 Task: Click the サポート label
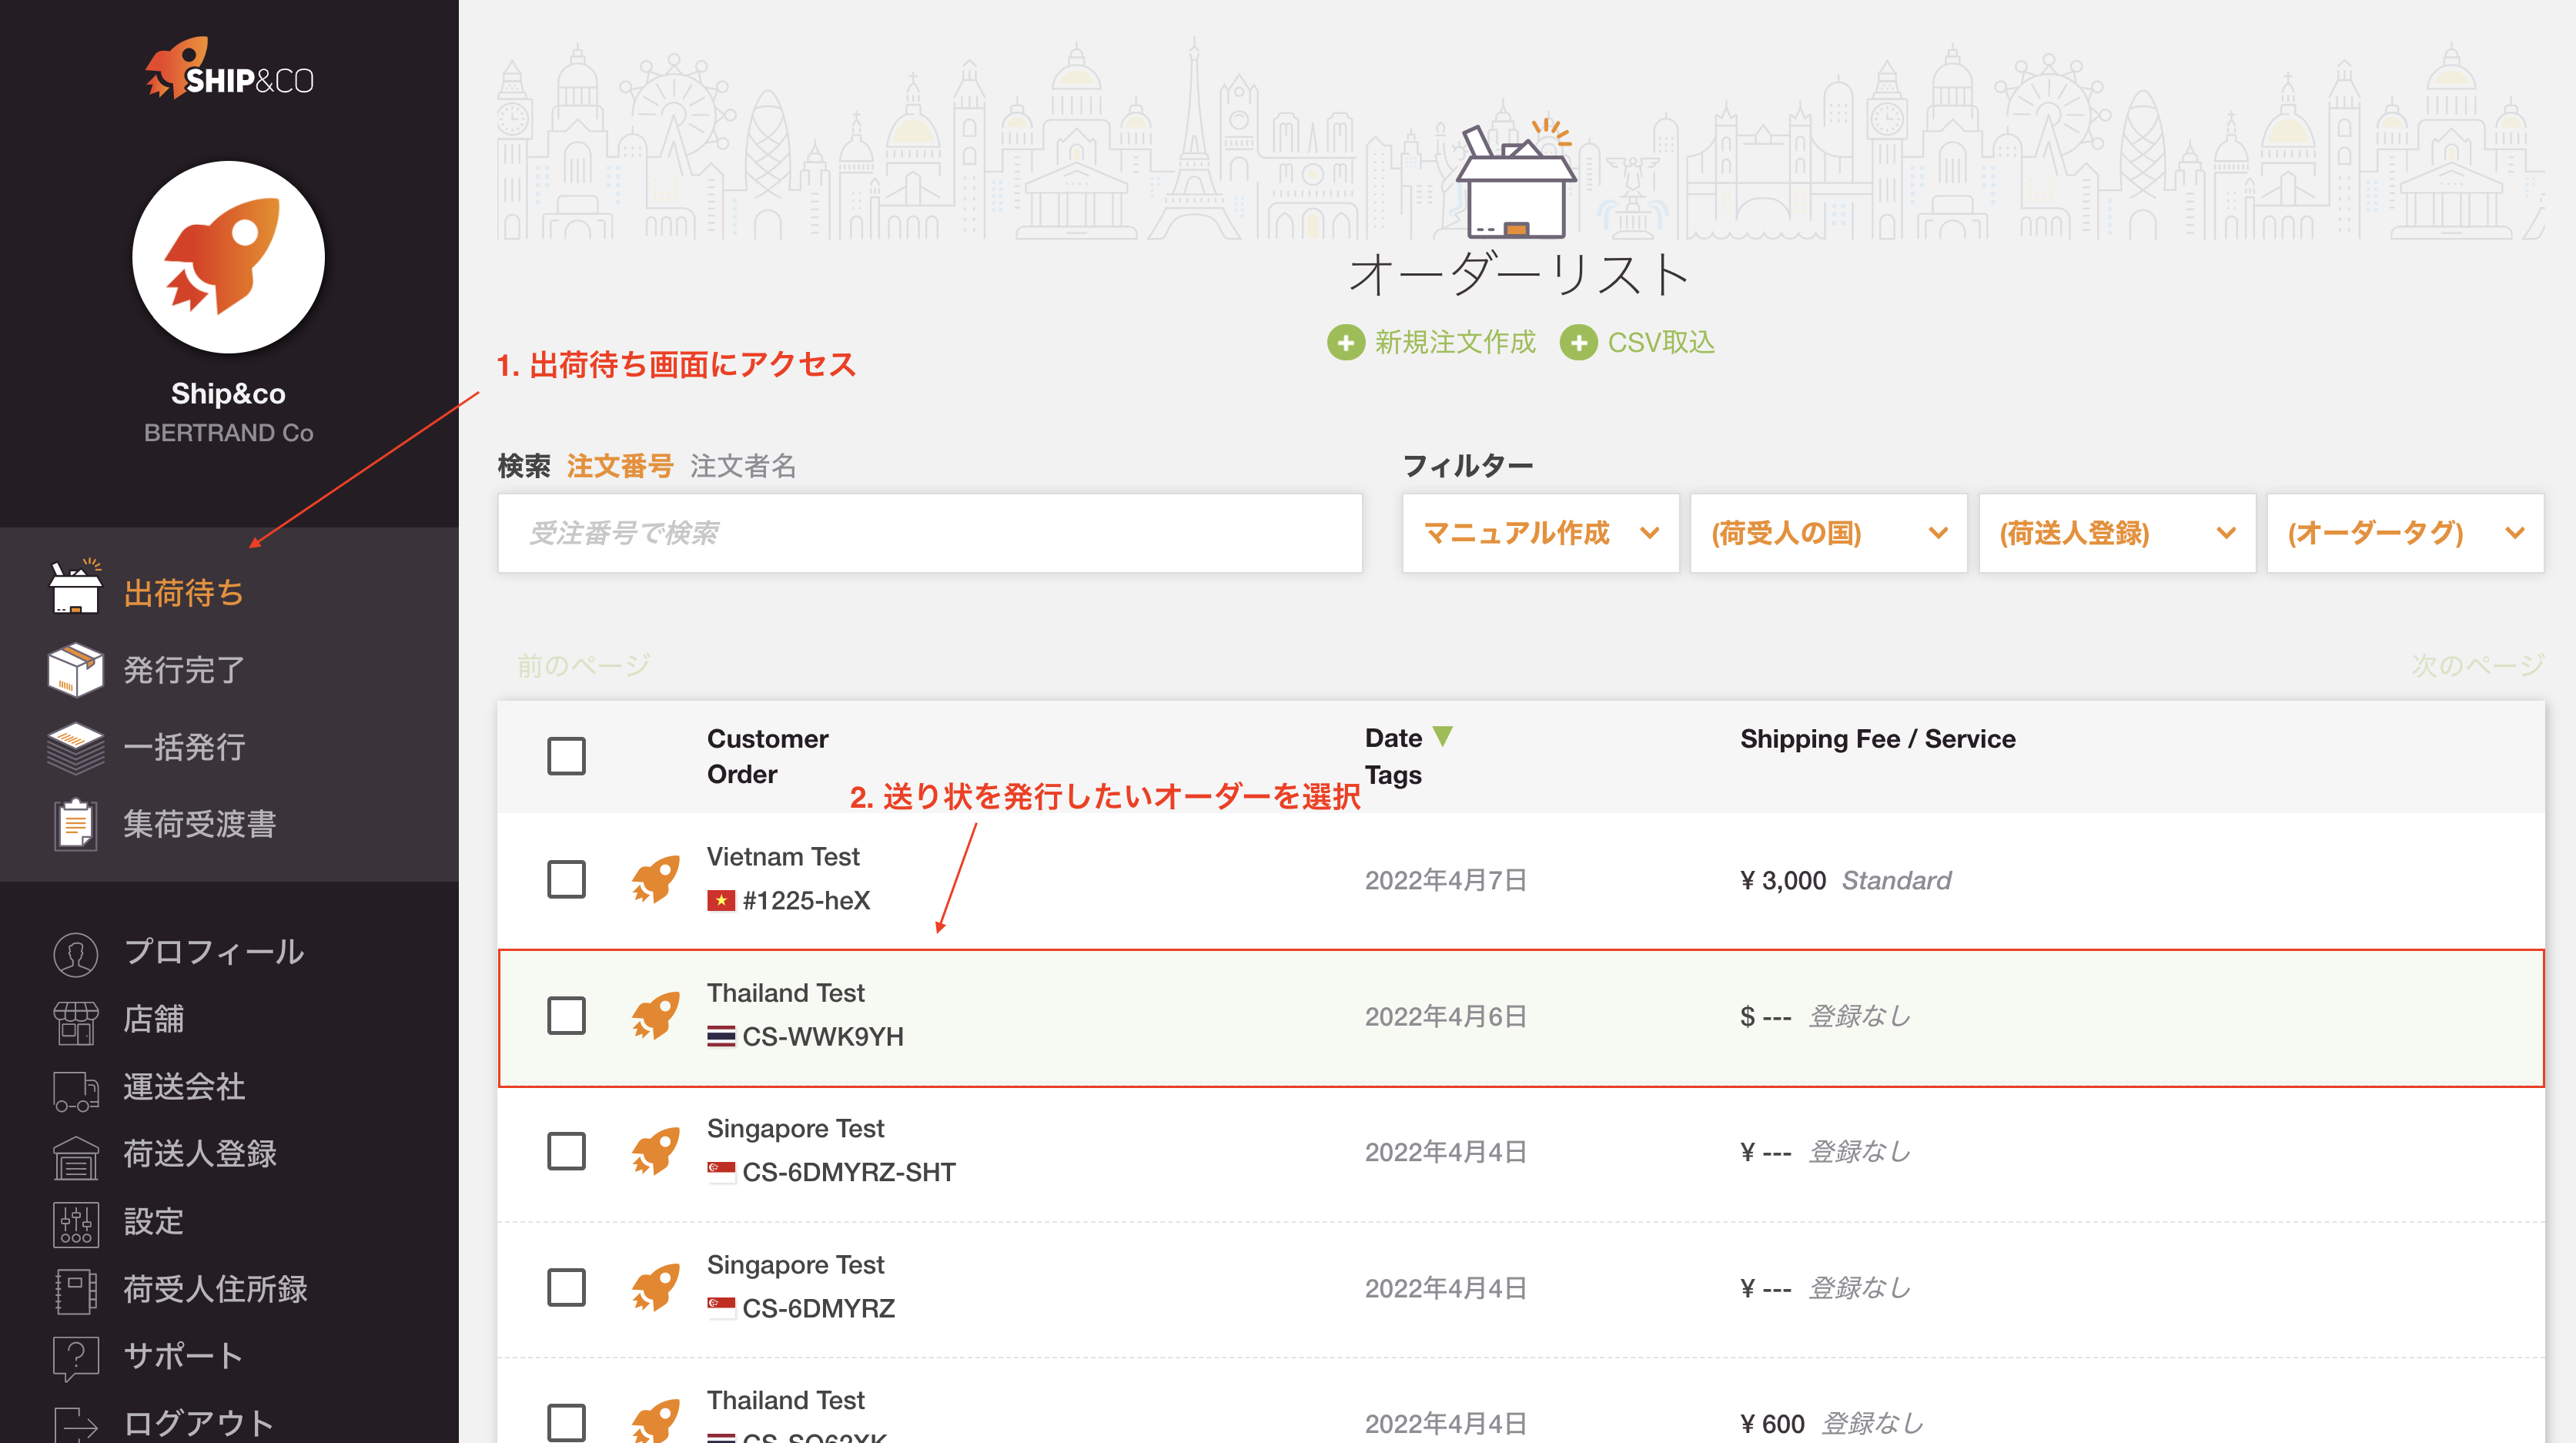click(183, 1357)
